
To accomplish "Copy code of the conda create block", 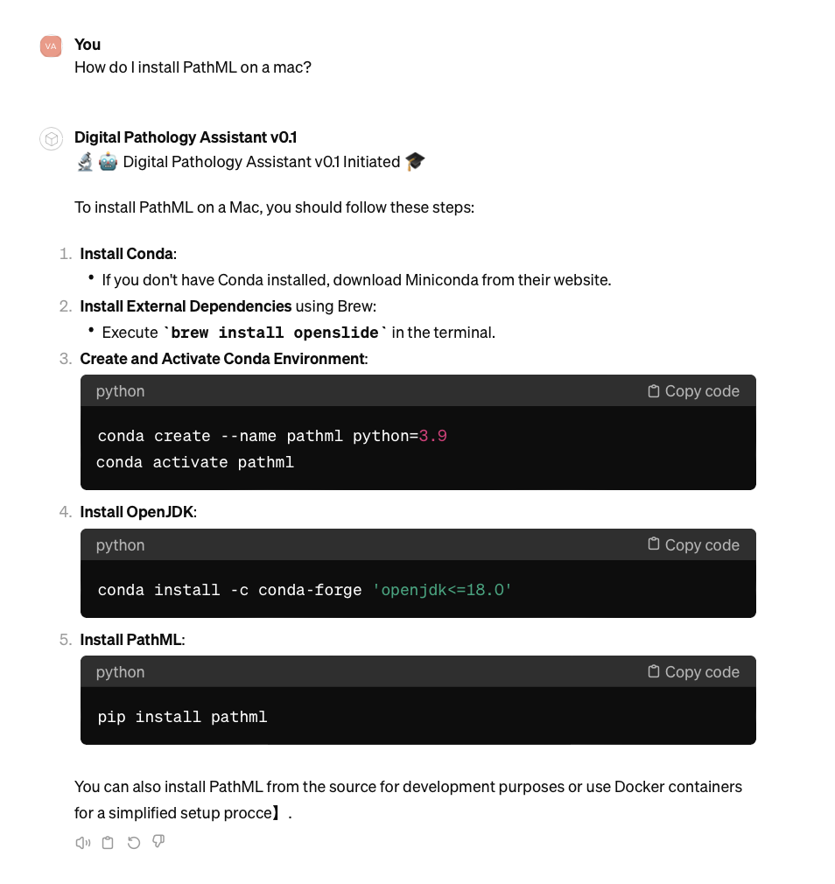I will click(x=693, y=391).
